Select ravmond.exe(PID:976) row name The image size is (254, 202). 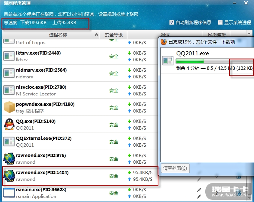coord(41,156)
